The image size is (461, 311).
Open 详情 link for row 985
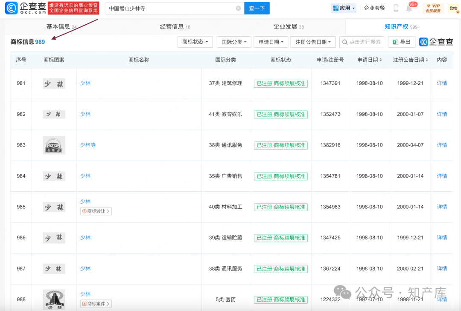[442, 207]
